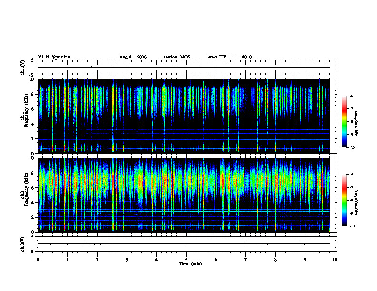Click the "station=MOS" header label
Image resolution: width=377 pixels, height=291 pixels.
pyautogui.click(x=177, y=57)
